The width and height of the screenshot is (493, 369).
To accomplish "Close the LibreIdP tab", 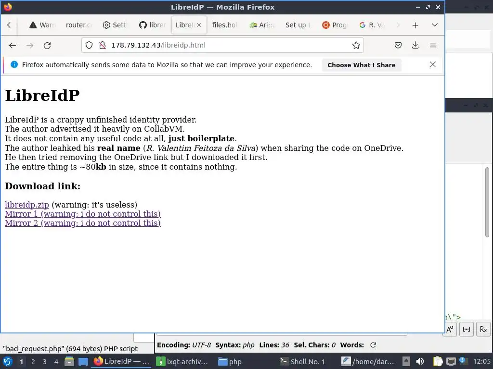I will [199, 25].
